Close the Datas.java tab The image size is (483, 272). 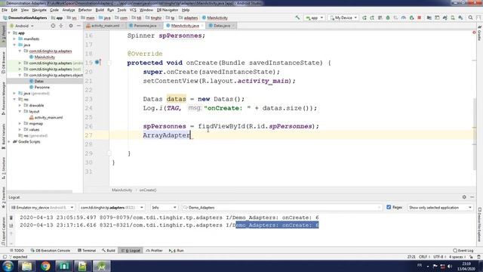point(233,26)
